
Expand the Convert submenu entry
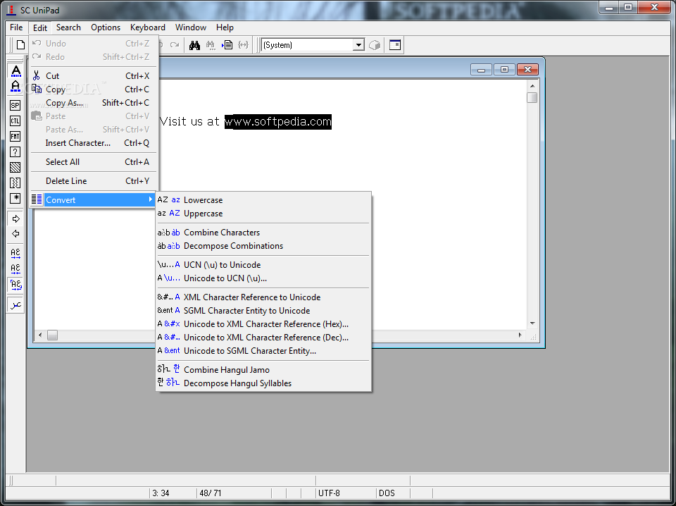92,199
